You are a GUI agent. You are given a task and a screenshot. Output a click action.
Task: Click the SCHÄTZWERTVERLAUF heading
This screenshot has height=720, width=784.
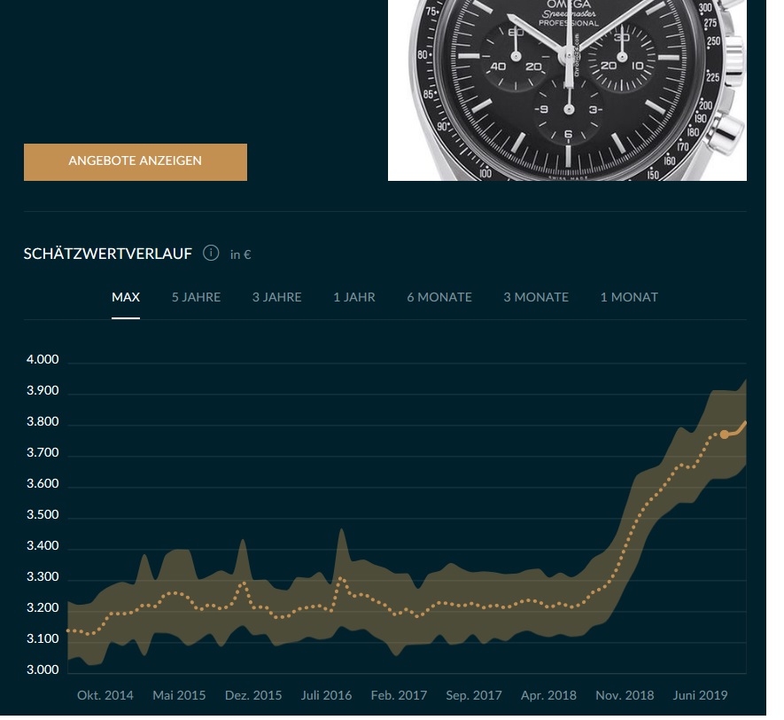[108, 254]
